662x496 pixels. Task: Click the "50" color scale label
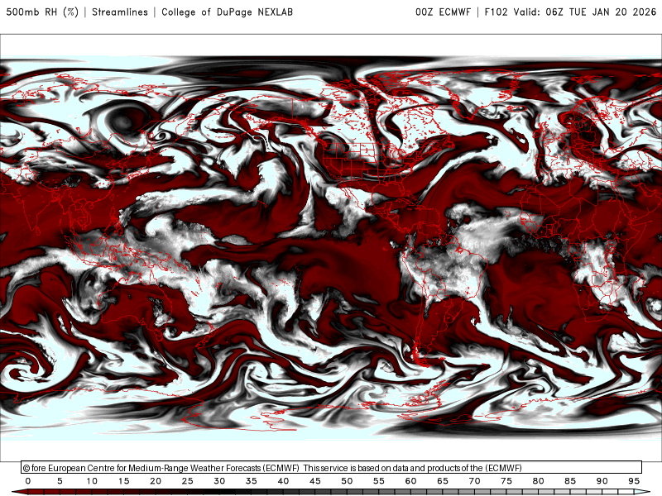point(347,481)
